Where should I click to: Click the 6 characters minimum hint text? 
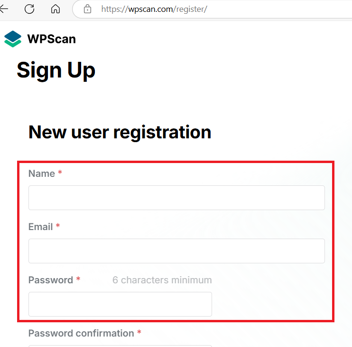162,280
